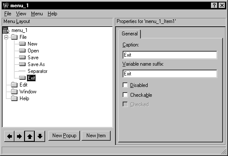Click the Menu Layout label
This screenshot has height=156, width=228.
pyautogui.click(x=17, y=21)
